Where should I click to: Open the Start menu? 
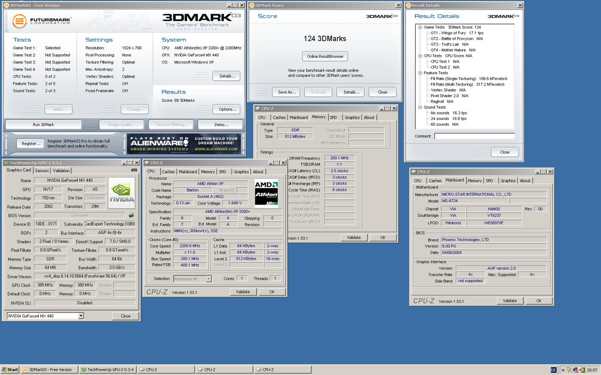tap(10, 369)
